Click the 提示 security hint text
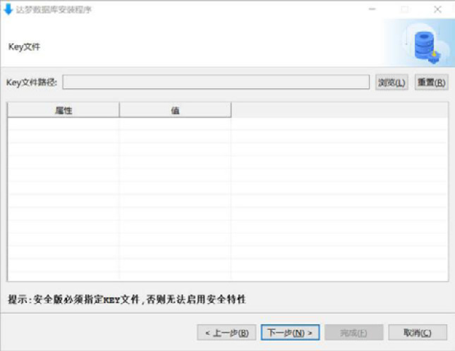455x351 pixels. coord(127,300)
